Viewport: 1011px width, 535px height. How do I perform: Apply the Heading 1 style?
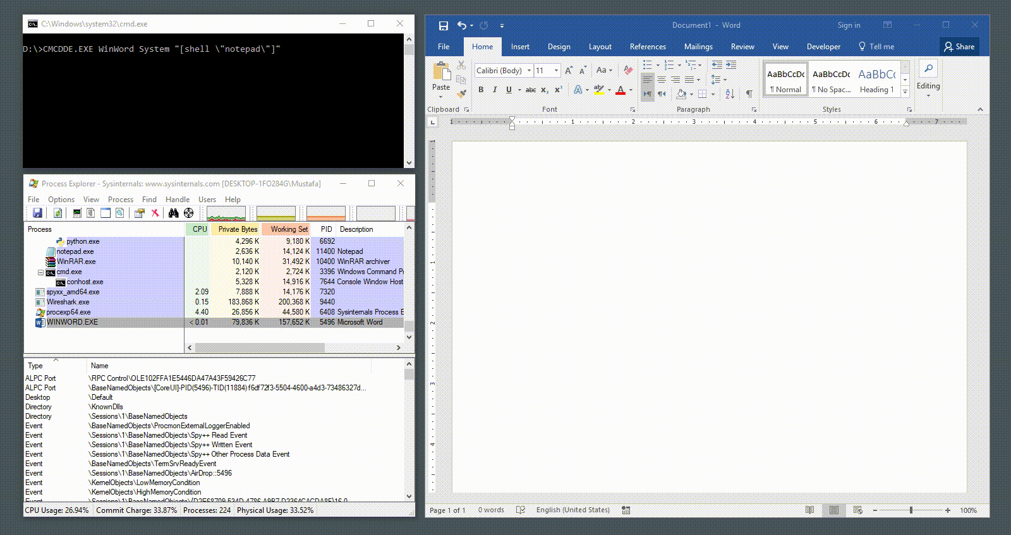click(x=876, y=80)
